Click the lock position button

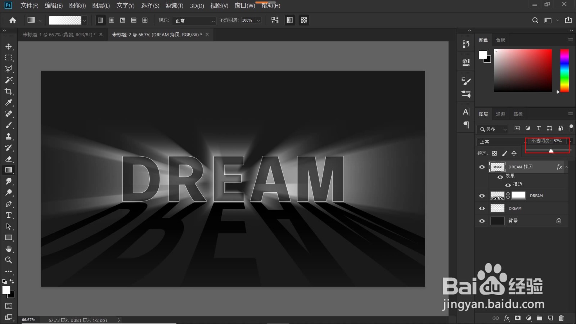click(514, 153)
